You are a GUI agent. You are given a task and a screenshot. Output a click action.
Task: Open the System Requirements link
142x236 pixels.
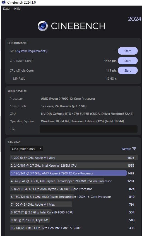32,51
